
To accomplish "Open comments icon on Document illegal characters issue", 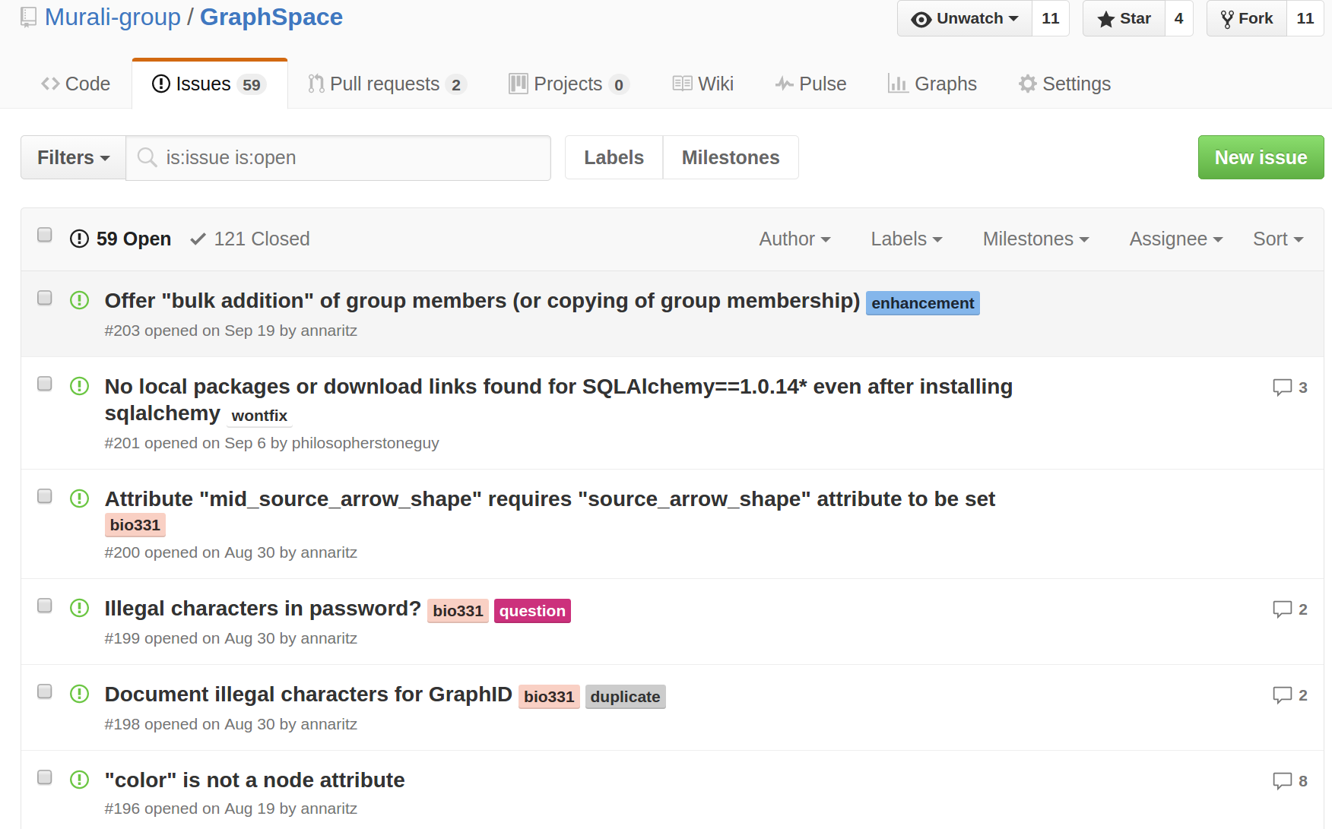I will click(1283, 695).
